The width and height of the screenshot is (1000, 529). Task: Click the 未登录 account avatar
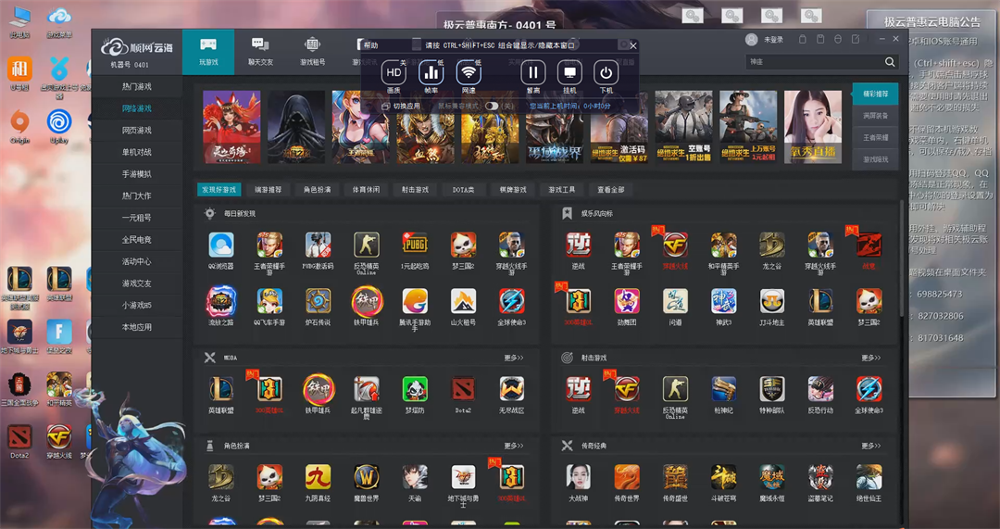click(x=751, y=40)
